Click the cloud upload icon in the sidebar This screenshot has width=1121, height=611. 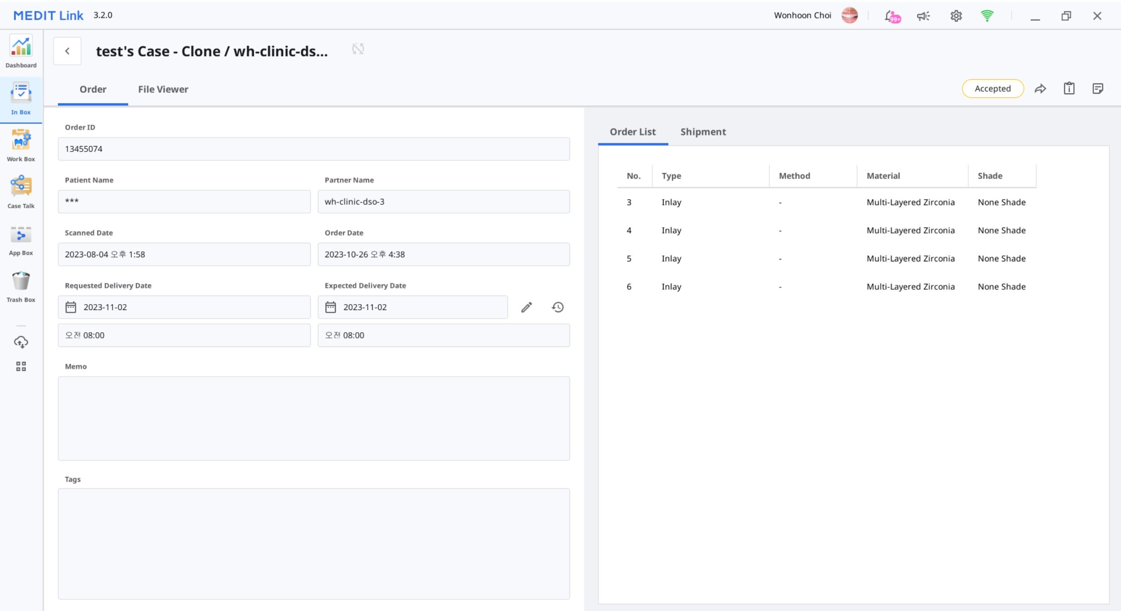coord(21,342)
